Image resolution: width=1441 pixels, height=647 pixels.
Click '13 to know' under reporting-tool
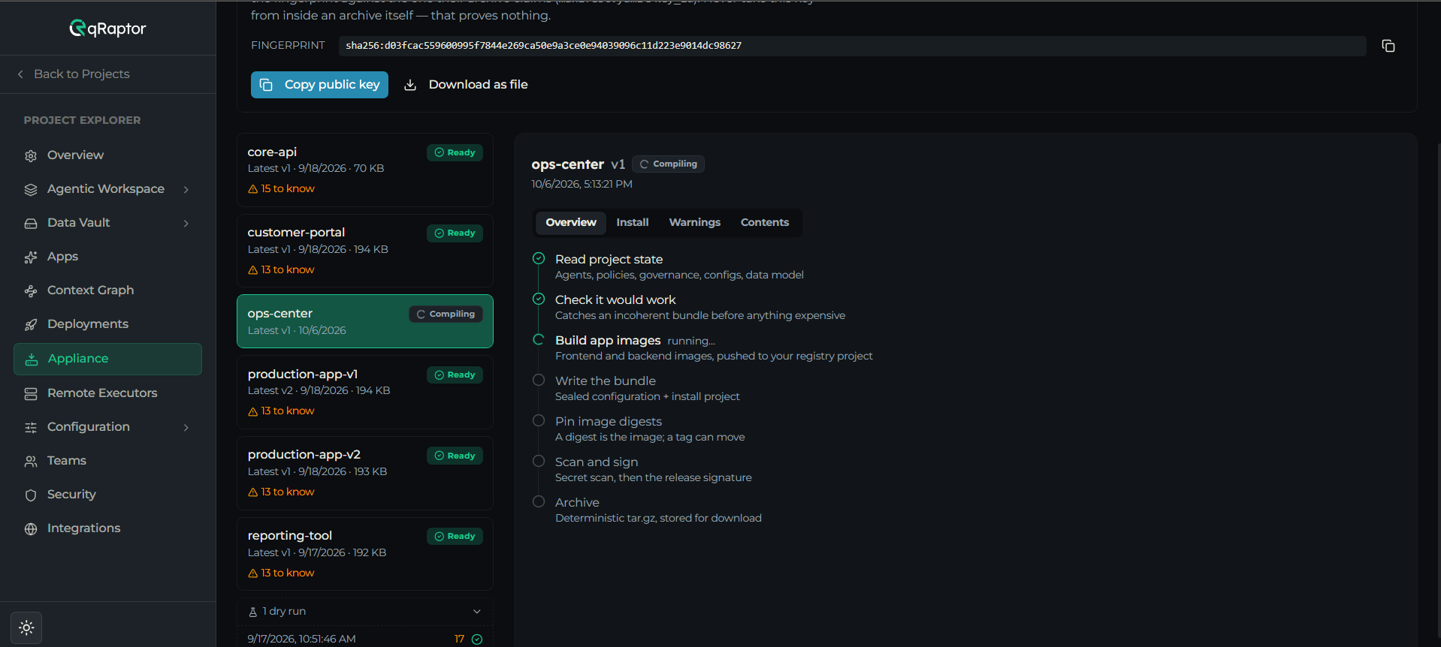(282, 573)
